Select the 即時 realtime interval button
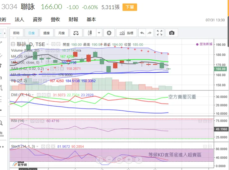Viewport: 229px width, 170px height. (16, 33)
